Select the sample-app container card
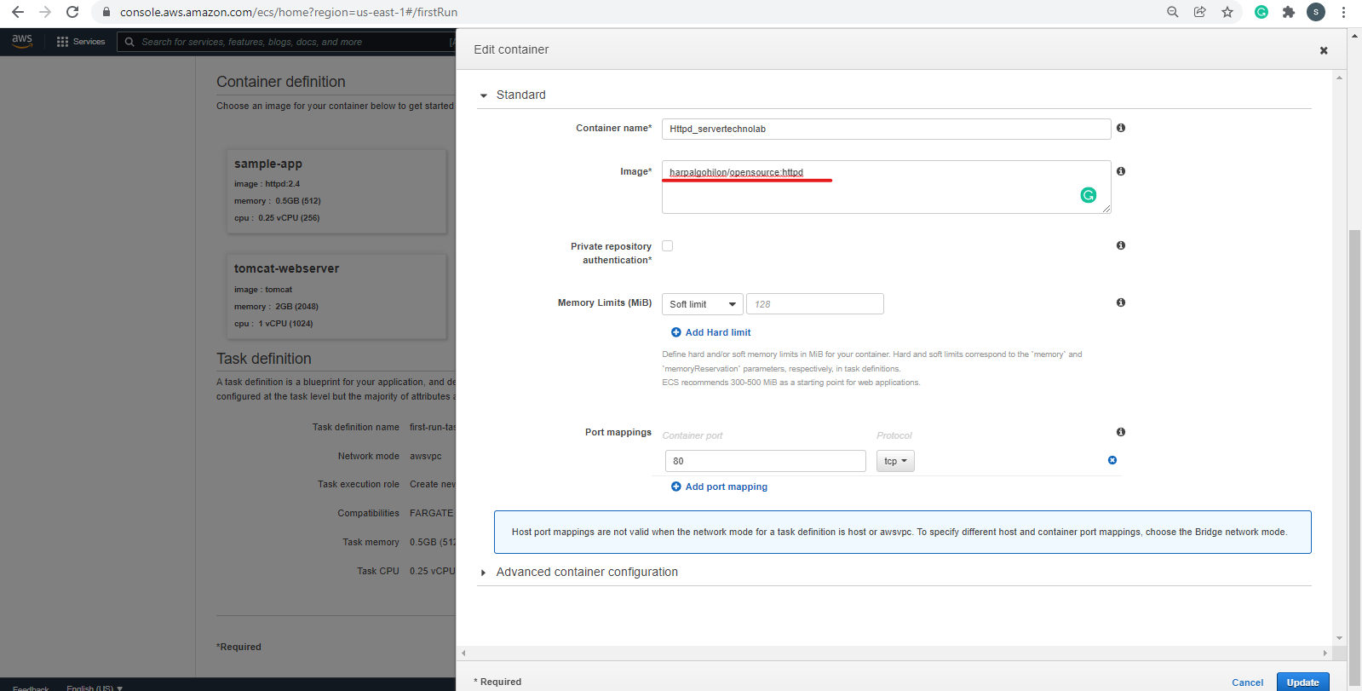Image resolution: width=1362 pixels, height=691 pixels. 336,192
